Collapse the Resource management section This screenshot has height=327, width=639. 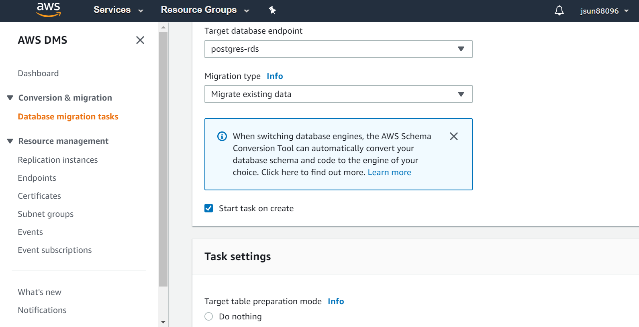[x=10, y=141]
